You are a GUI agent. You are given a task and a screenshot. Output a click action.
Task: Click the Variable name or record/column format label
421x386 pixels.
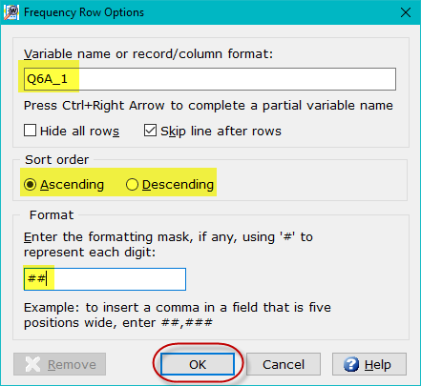pos(148,54)
